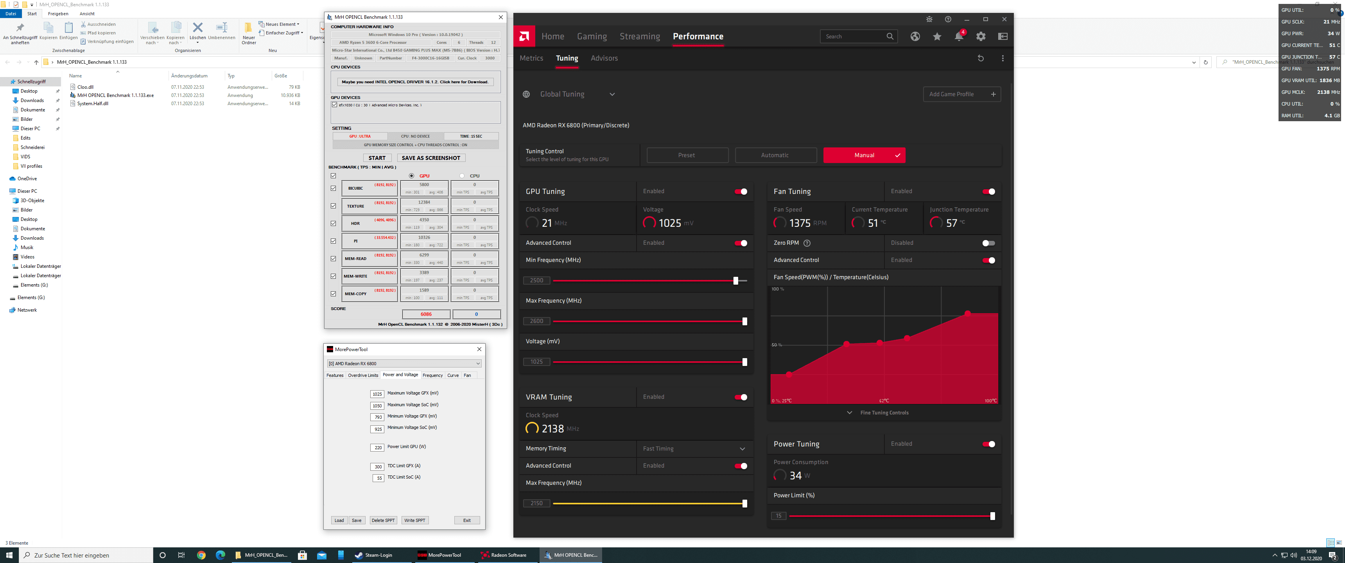
Task: Toggle GPU Tuning Advanced Control switch
Action: coord(741,243)
